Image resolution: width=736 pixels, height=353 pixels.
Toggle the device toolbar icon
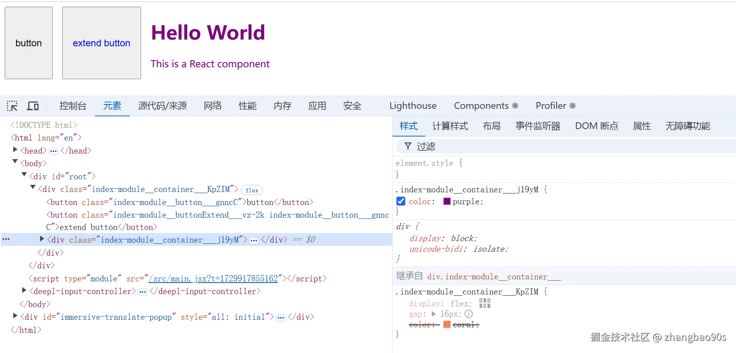click(33, 106)
